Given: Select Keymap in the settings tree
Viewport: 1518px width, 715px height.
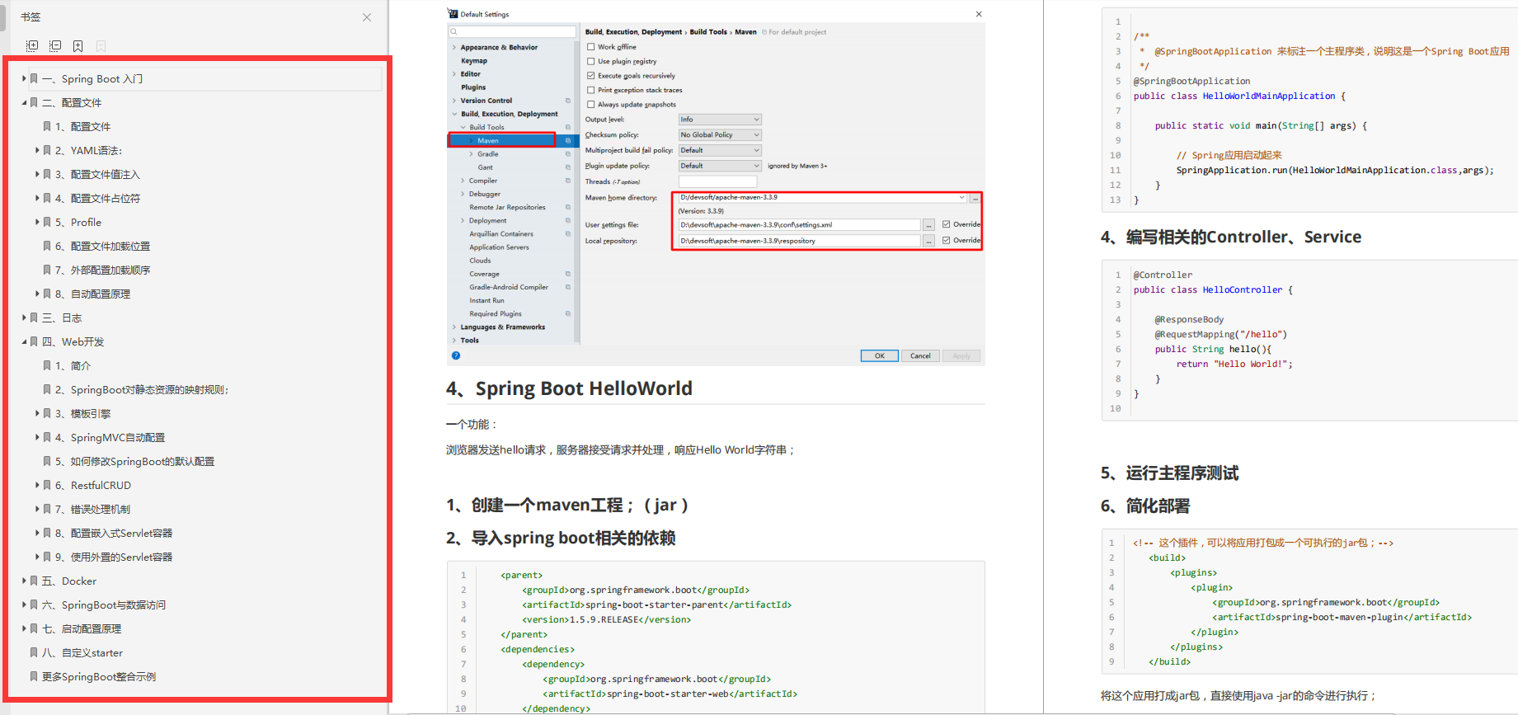Looking at the screenshot, I should point(474,61).
